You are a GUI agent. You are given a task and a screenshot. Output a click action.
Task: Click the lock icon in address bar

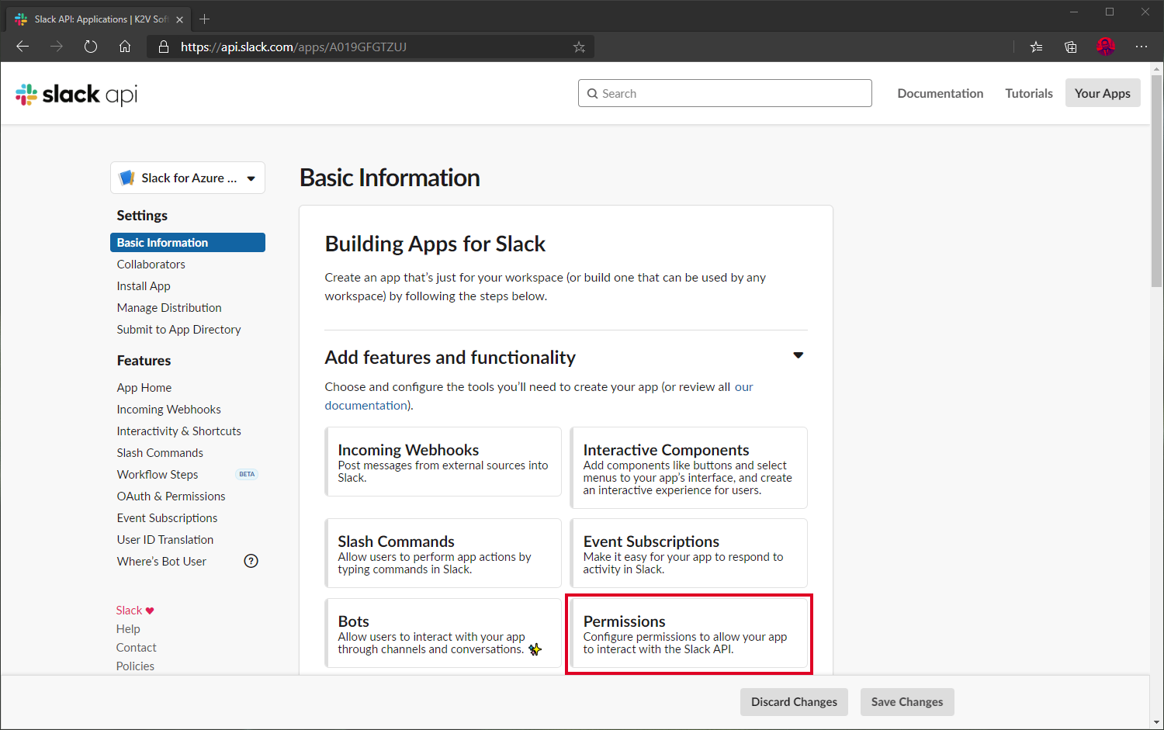click(164, 47)
